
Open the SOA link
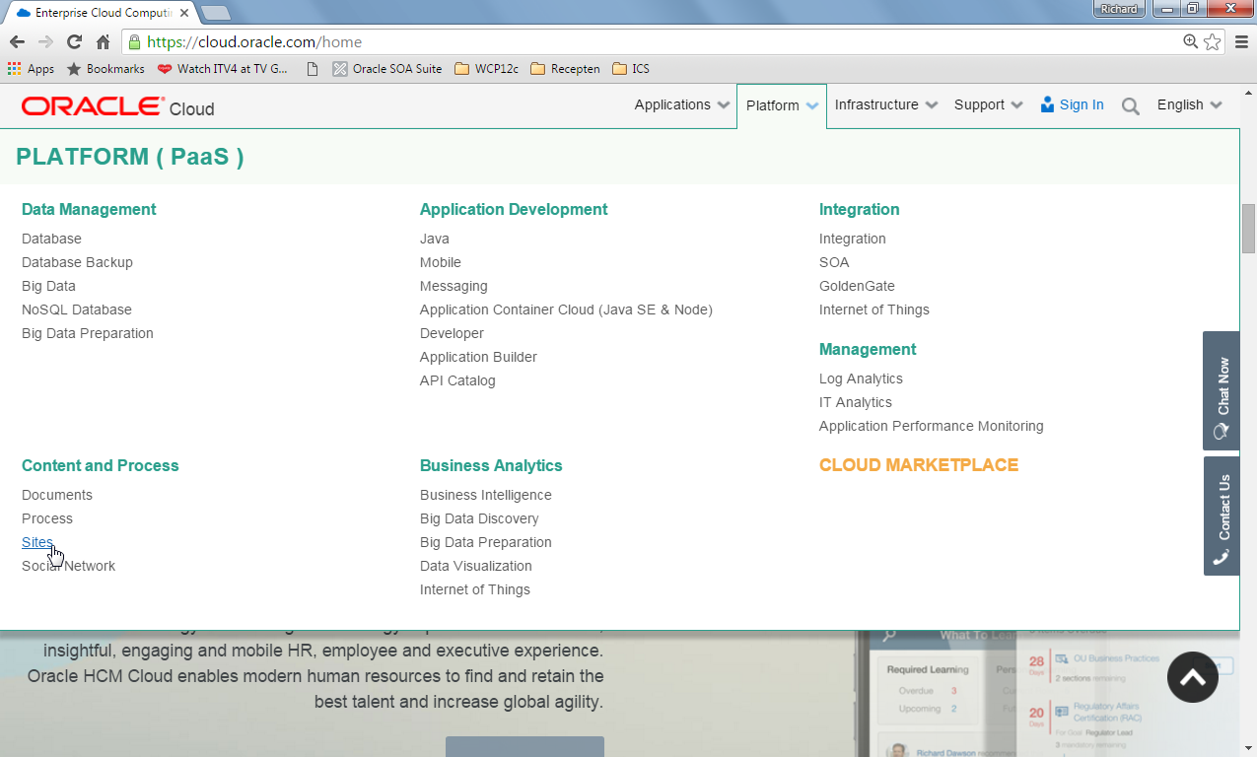[x=834, y=262]
